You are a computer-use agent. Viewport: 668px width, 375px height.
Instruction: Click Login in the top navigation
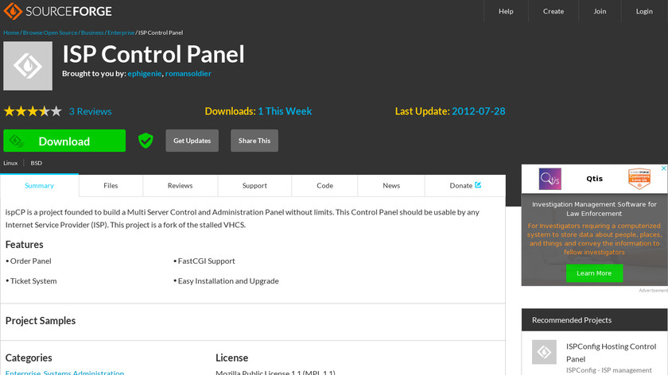644,11
